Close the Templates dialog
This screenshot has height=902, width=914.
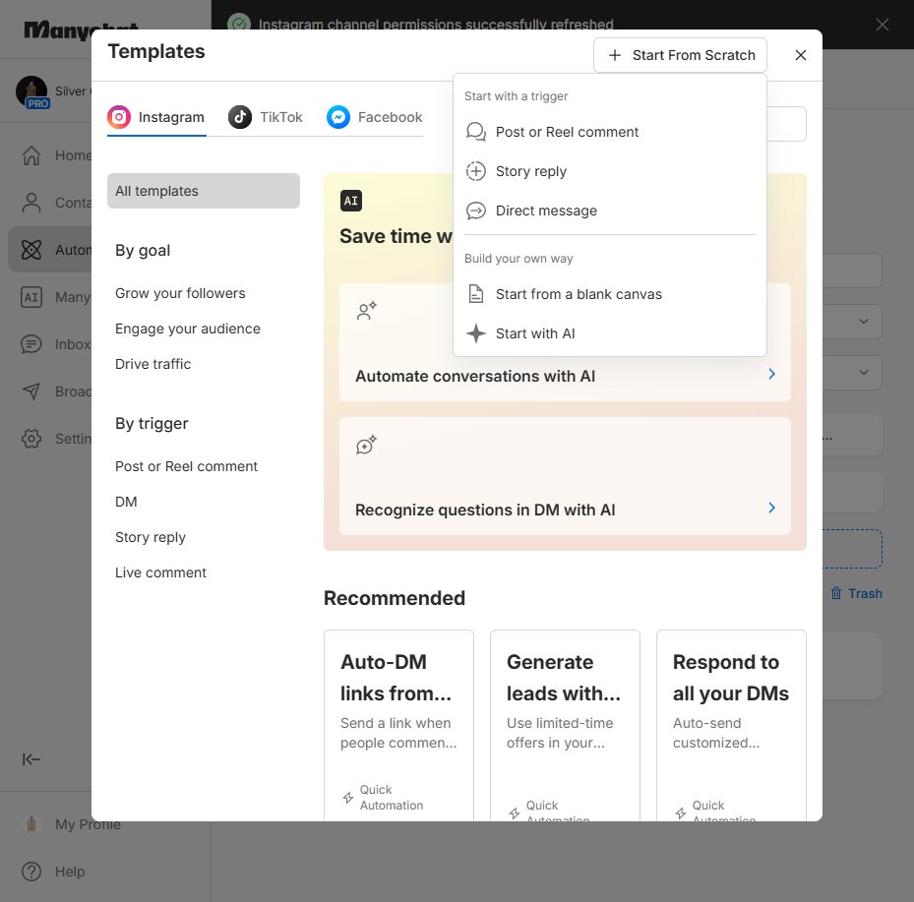pos(800,55)
